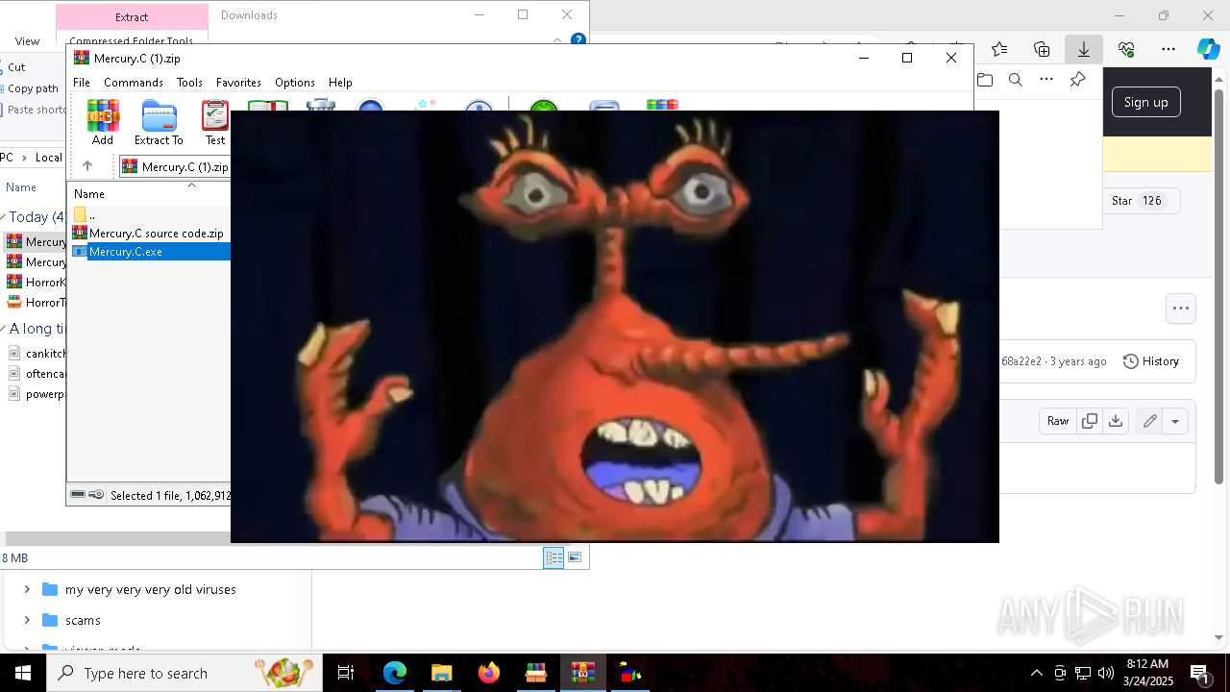Open the Favorites menu in WinRAR
1230x692 pixels.
coord(238,83)
